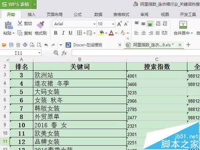Select cell with search index 4061
Viewport: 200px width, 150px height.
157,75
